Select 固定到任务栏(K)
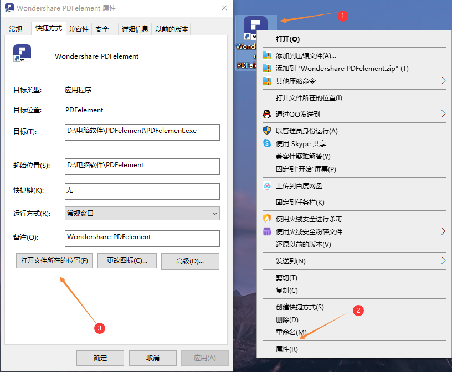Image resolution: width=452 pixels, height=372 pixels. coord(354,202)
